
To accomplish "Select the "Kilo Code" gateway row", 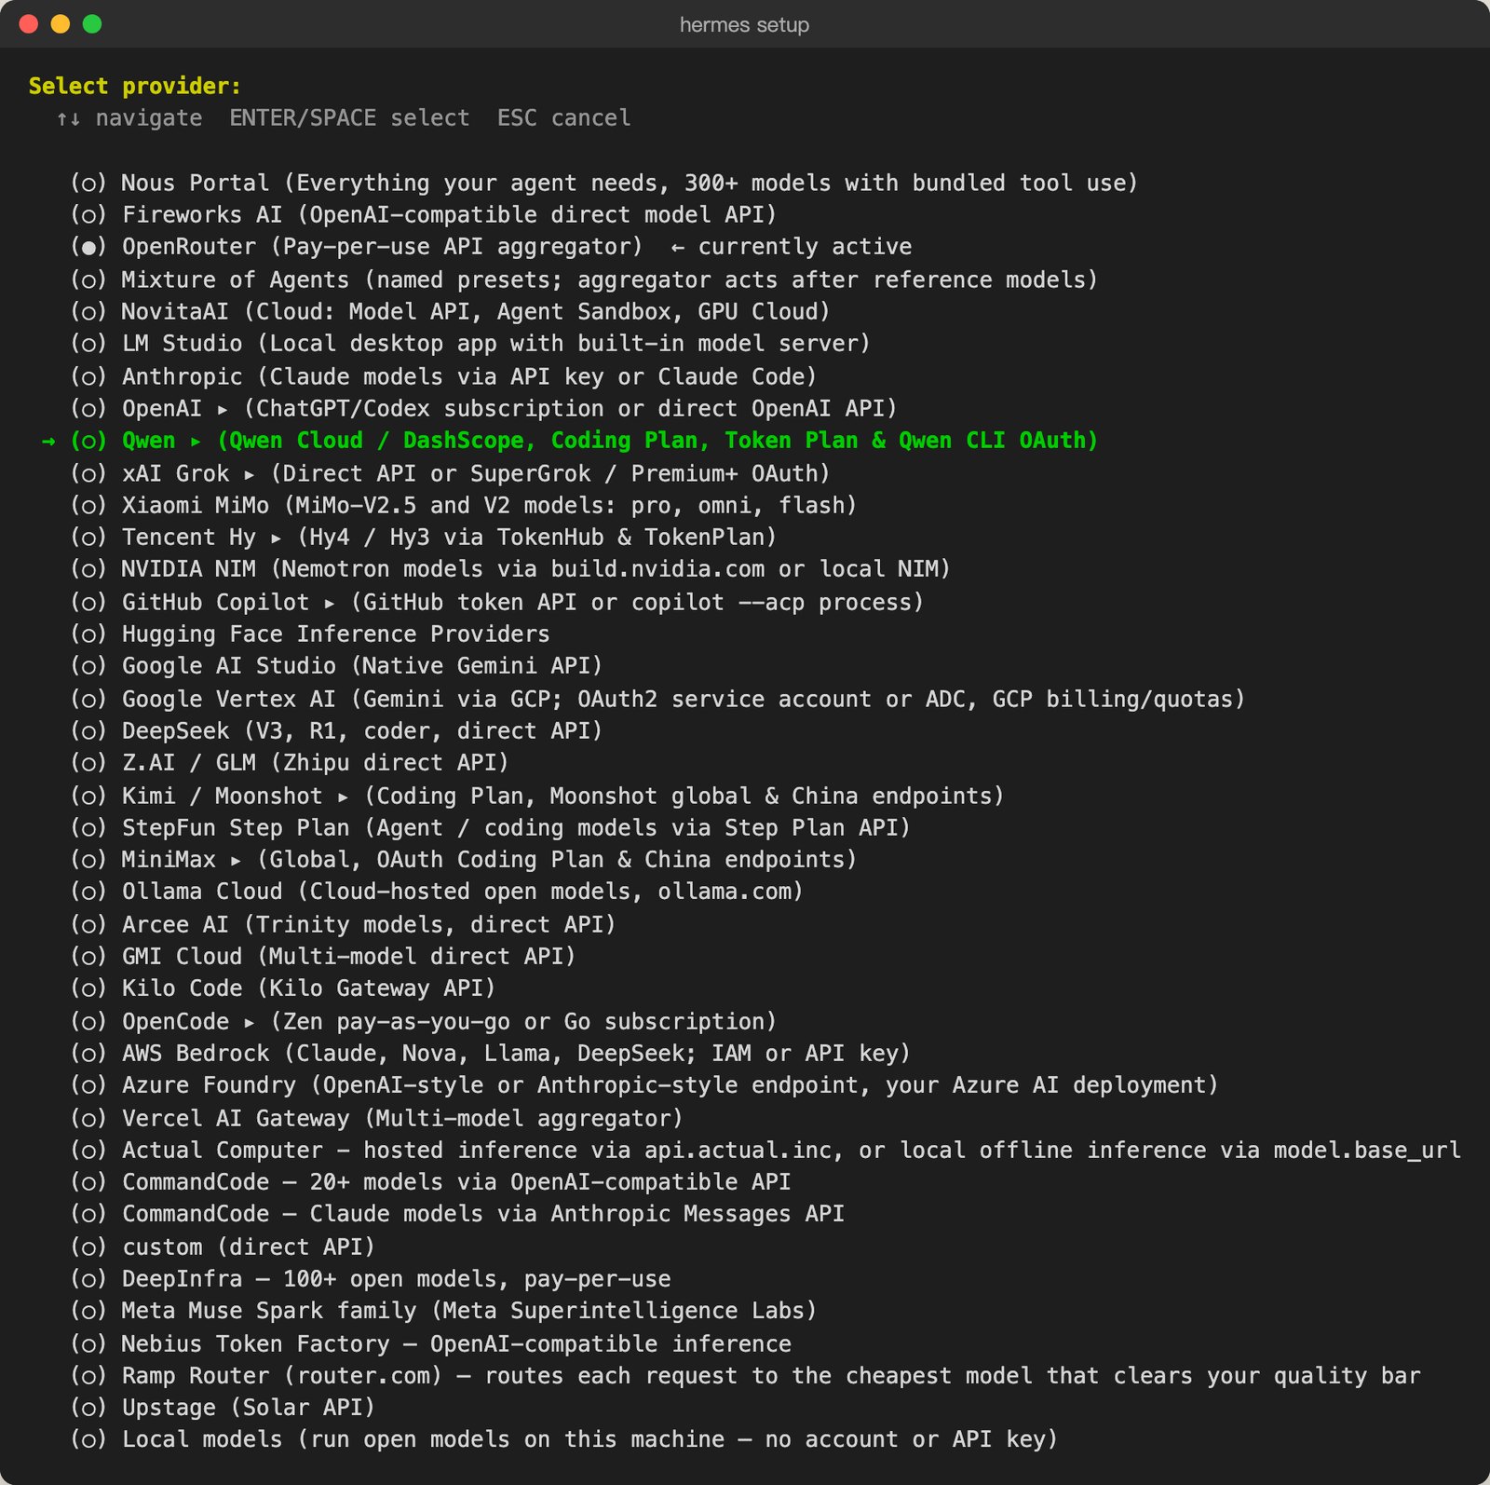I will pyautogui.click(x=283, y=988).
